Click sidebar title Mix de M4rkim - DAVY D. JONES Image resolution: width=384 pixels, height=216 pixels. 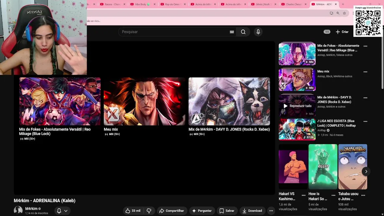[x=334, y=100]
